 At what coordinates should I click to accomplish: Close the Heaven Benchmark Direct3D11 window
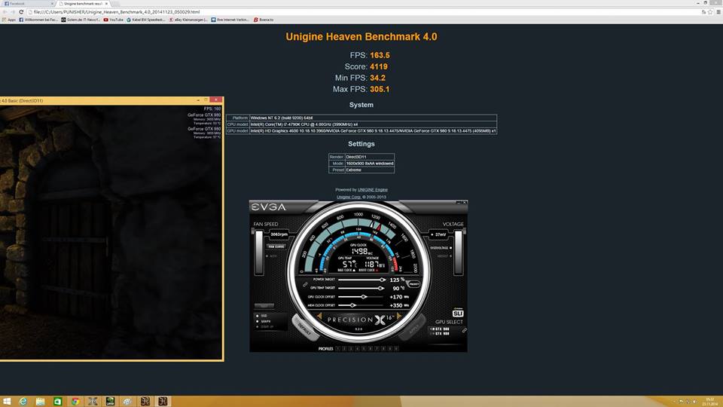(216, 99)
